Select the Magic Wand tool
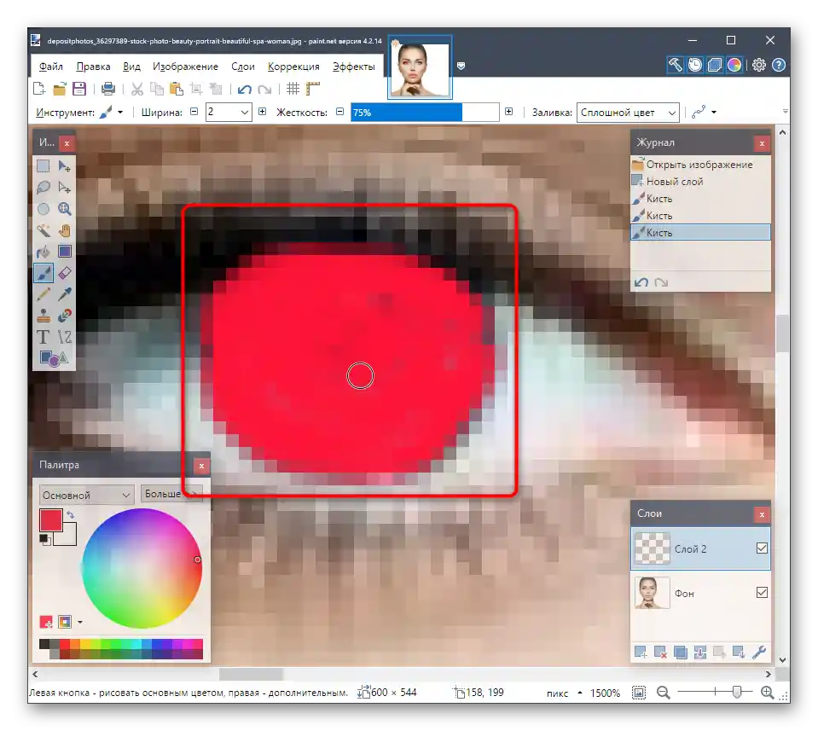 [x=44, y=230]
